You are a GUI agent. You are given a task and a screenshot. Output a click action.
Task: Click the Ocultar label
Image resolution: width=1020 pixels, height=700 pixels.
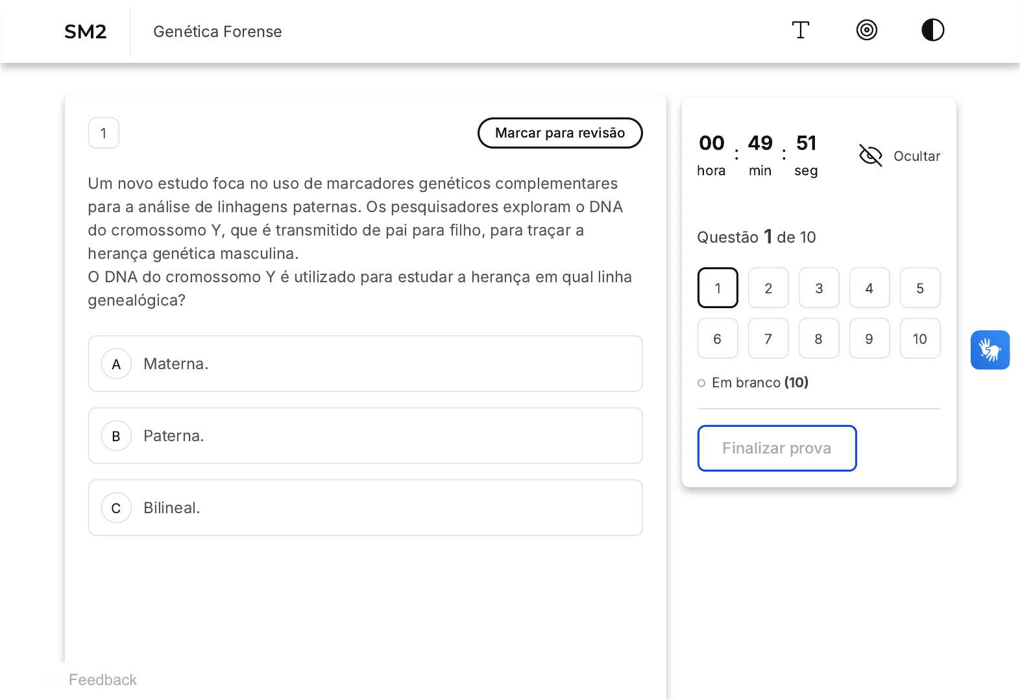pyautogui.click(x=916, y=156)
